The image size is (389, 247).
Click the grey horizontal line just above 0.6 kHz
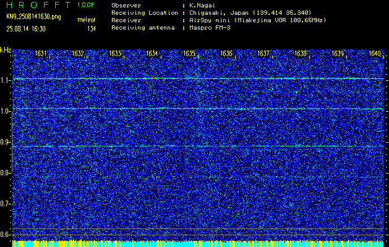click(199, 228)
